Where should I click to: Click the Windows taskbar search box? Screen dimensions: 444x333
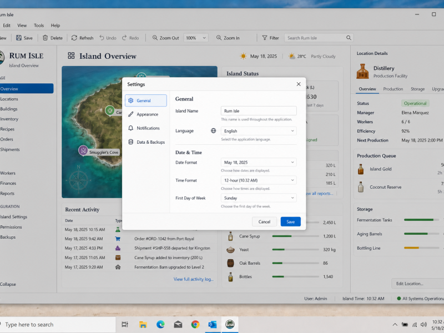coord(58,325)
